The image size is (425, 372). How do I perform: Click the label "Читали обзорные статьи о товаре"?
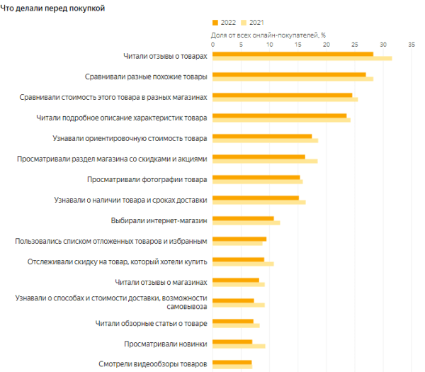152,323
